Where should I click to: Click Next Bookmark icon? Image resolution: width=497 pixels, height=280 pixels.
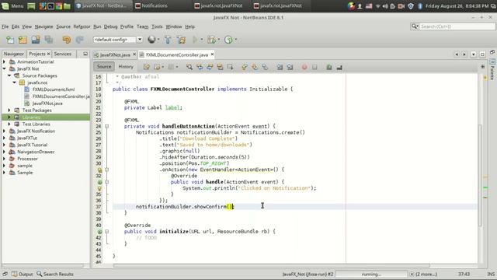[x=255, y=67]
